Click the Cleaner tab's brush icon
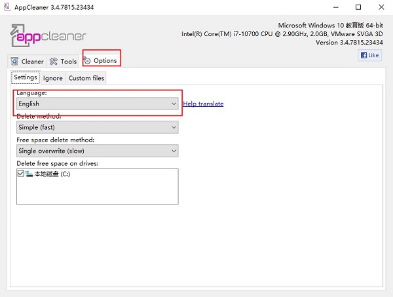The width and height of the screenshot is (393, 297). click(14, 62)
